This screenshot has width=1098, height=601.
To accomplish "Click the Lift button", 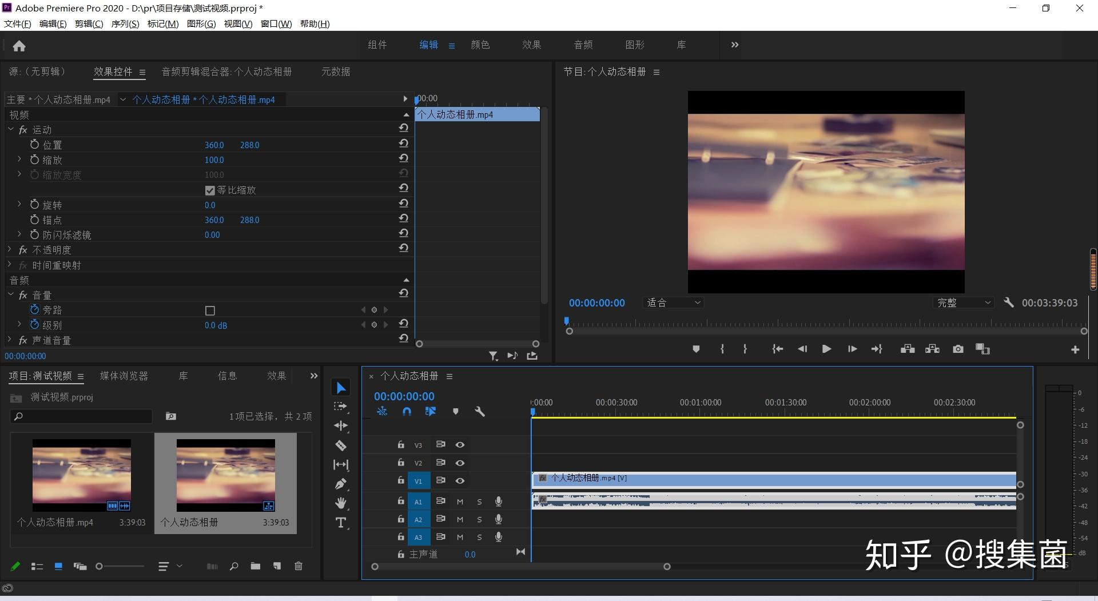I will 908,349.
